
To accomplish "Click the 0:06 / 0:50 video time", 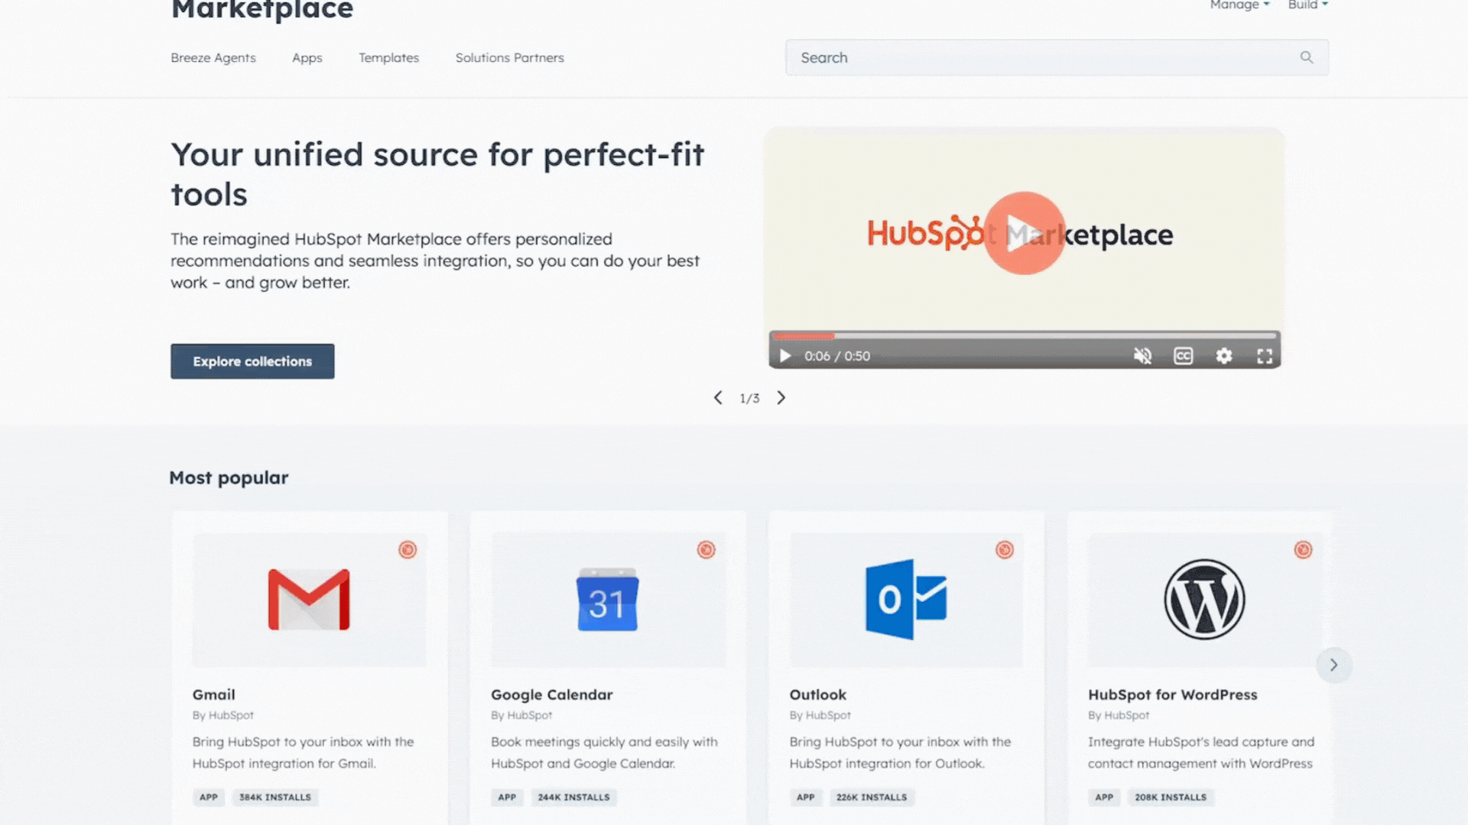I will pyautogui.click(x=837, y=356).
